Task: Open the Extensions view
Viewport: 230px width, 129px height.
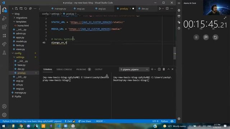Action: (x=4, y=27)
